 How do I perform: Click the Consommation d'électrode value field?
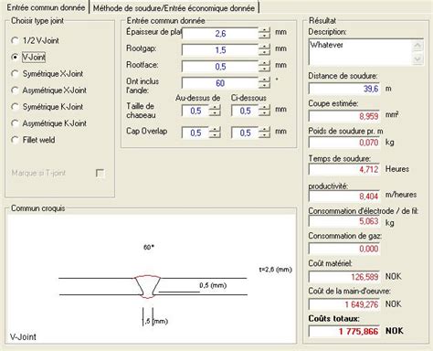pos(344,221)
